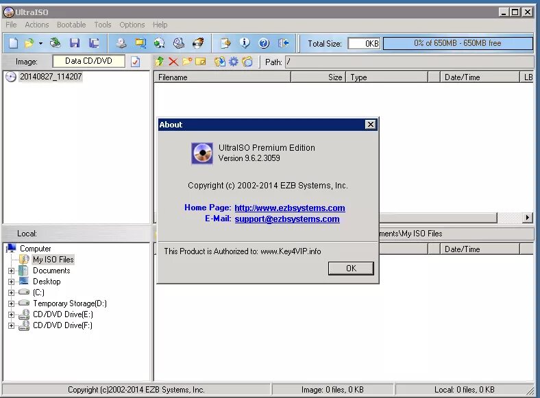Sort by Filename column header

tap(222, 77)
